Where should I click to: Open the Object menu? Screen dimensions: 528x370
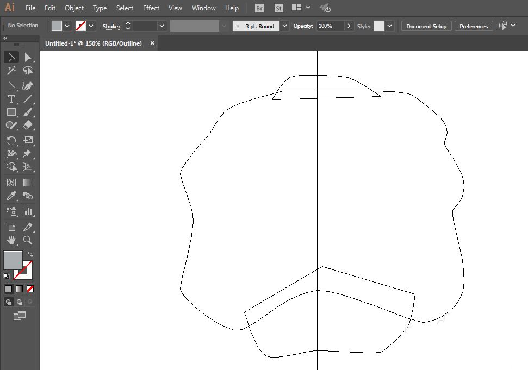[74, 8]
